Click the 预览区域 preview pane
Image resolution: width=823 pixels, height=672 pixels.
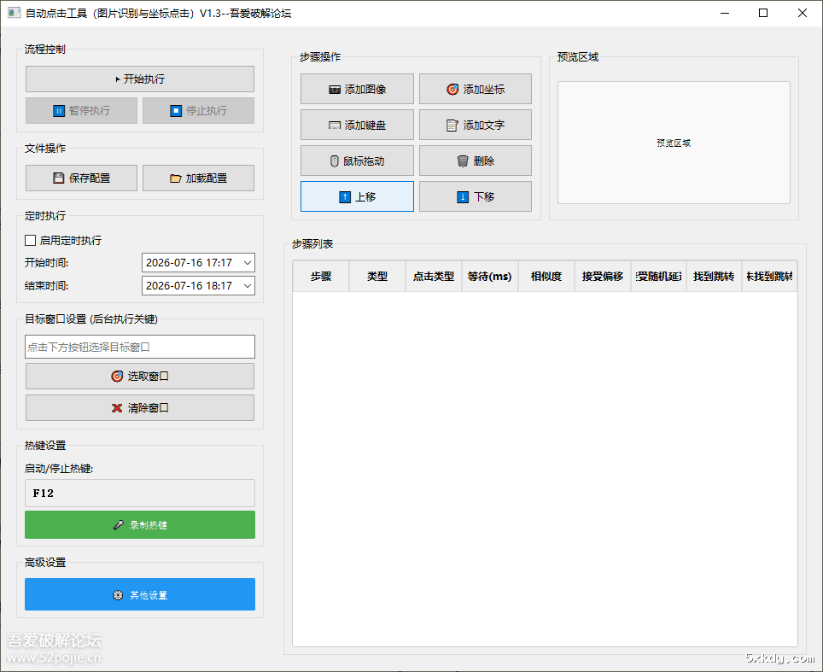pos(674,143)
